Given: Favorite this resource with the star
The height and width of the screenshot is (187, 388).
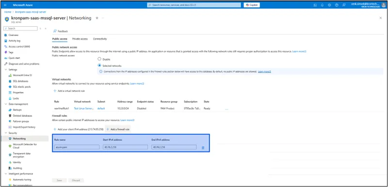Looking at the screenshot, I should tap(97, 18).
